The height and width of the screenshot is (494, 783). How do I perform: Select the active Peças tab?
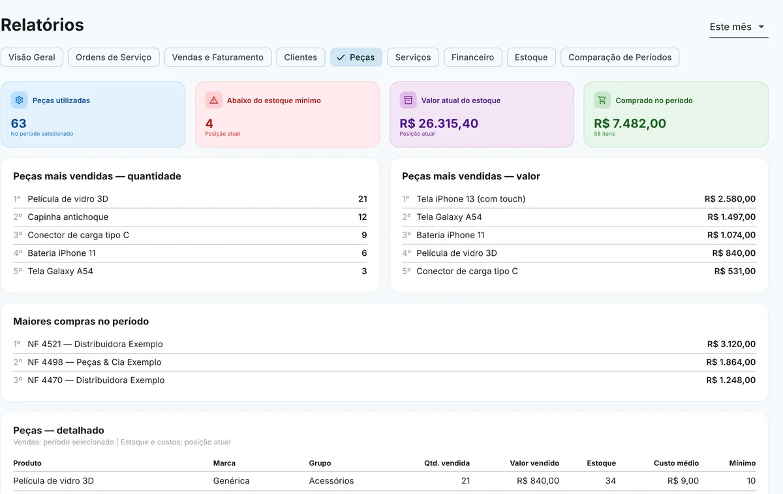(x=356, y=57)
